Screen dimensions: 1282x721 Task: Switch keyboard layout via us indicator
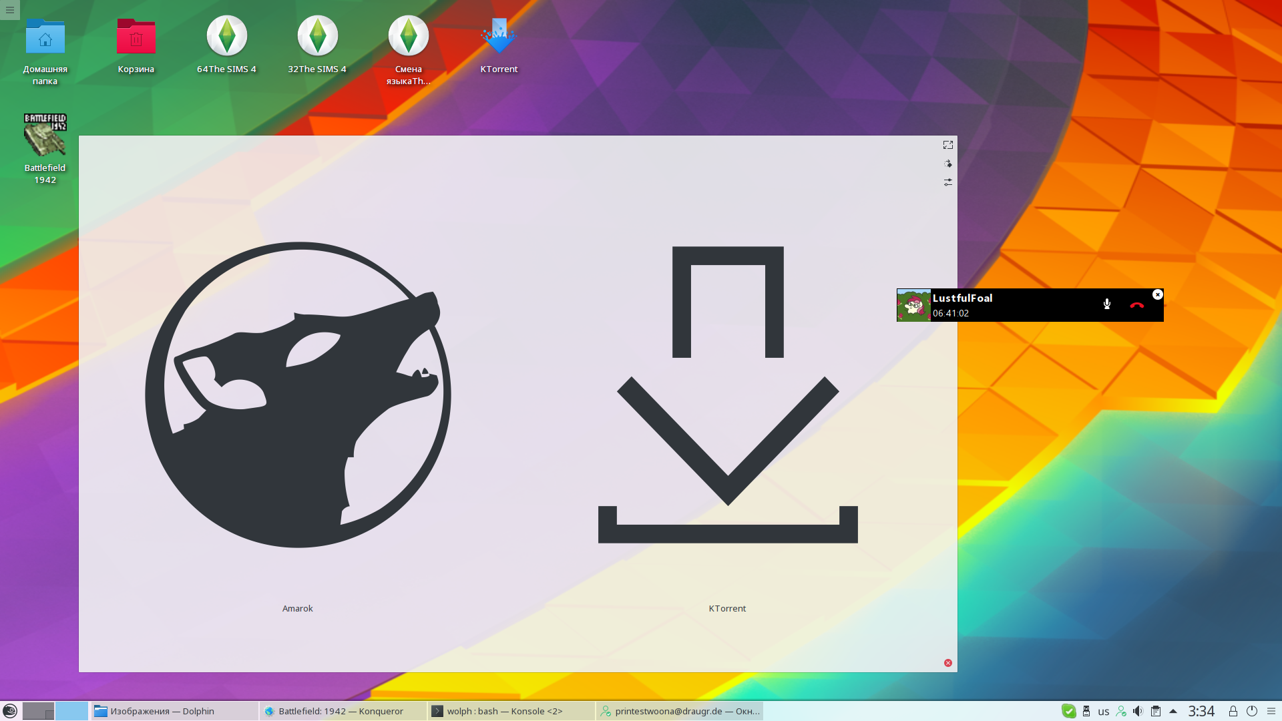click(x=1104, y=712)
